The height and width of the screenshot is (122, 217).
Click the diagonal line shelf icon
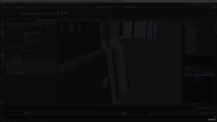pyautogui.click(x=46, y=14)
